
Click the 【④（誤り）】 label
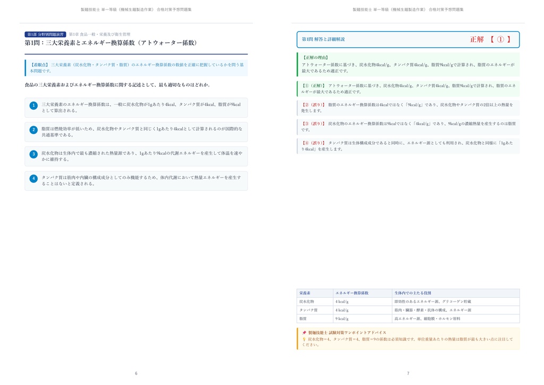pyautogui.click(x=313, y=143)
